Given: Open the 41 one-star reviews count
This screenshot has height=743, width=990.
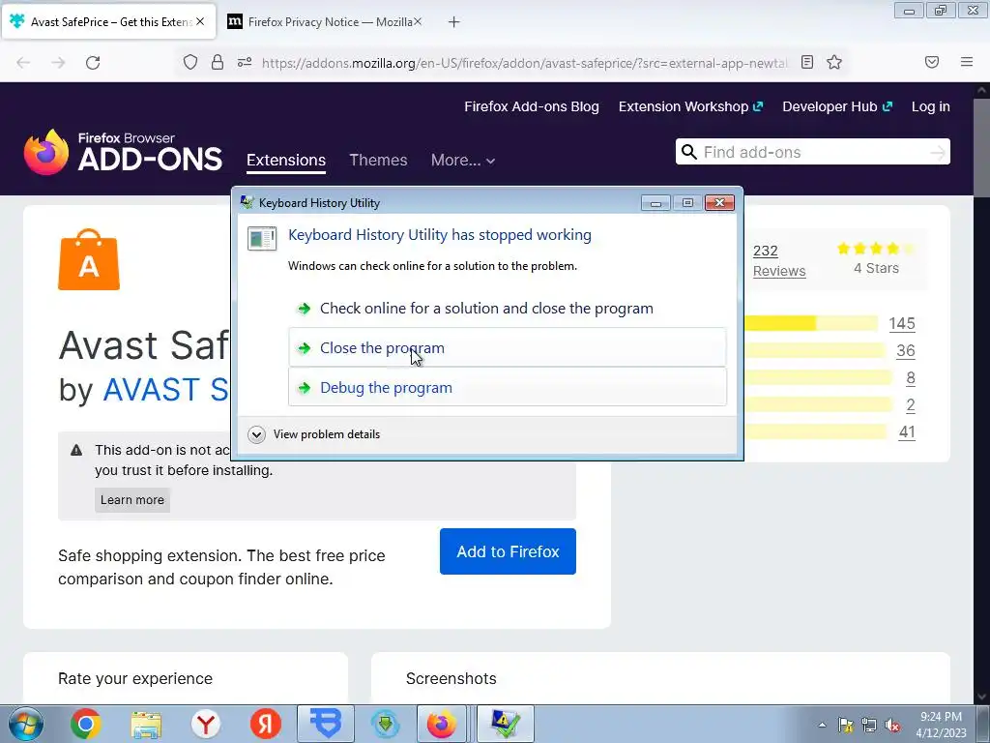Looking at the screenshot, I should coord(907,432).
